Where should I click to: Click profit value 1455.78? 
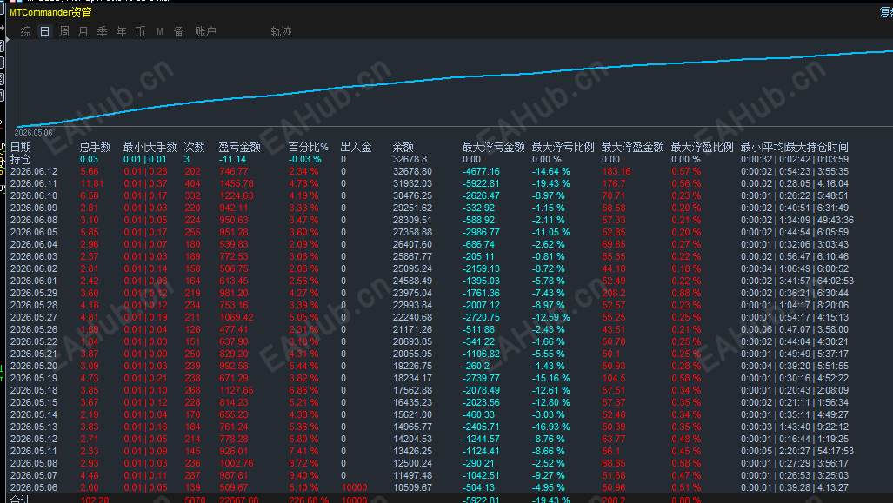[x=237, y=184]
